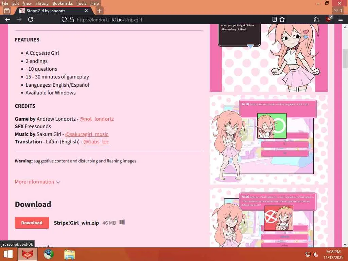Open the 6/10 question screenshot thumbnail
Screen dimensions: 348x261
[268, 140]
